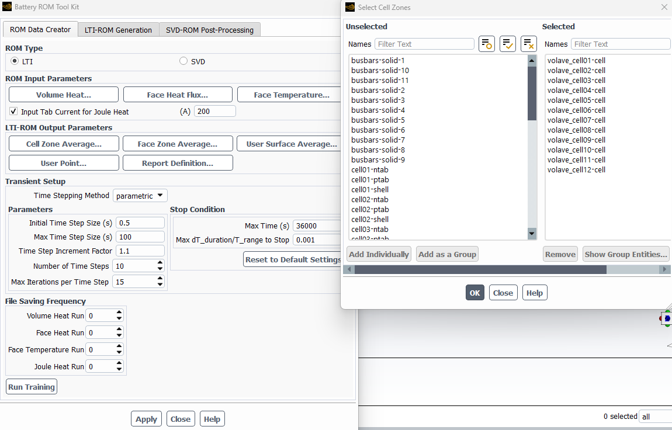Click the deselect all list items icon

point(528,44)
